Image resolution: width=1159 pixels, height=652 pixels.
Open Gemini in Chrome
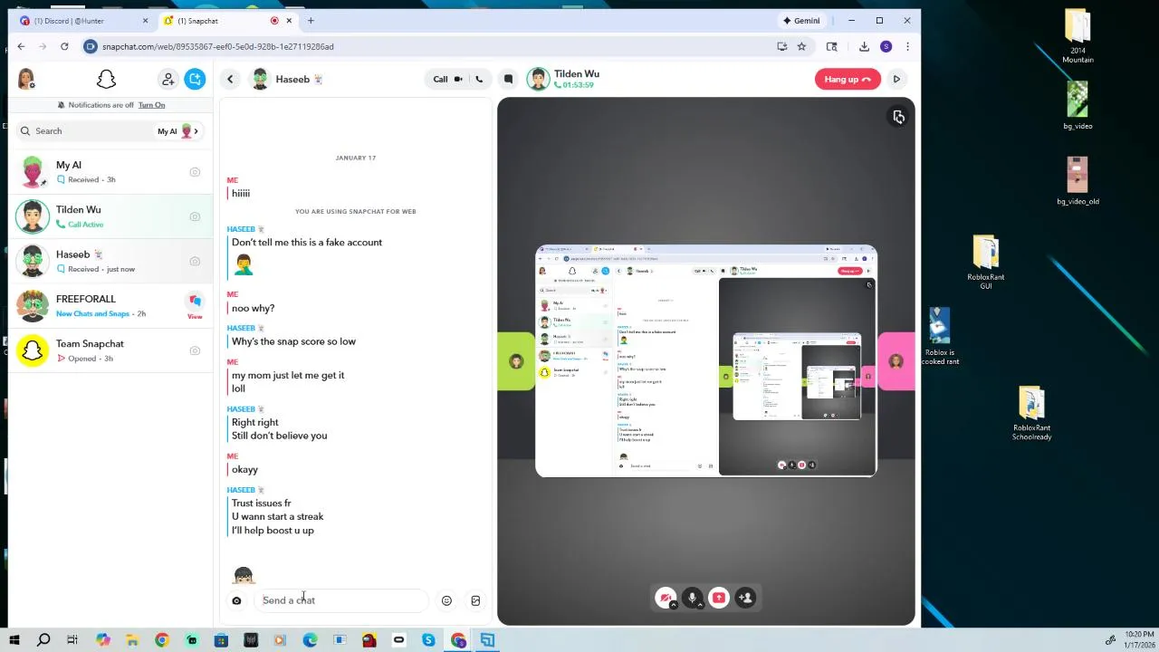(802, 21)
